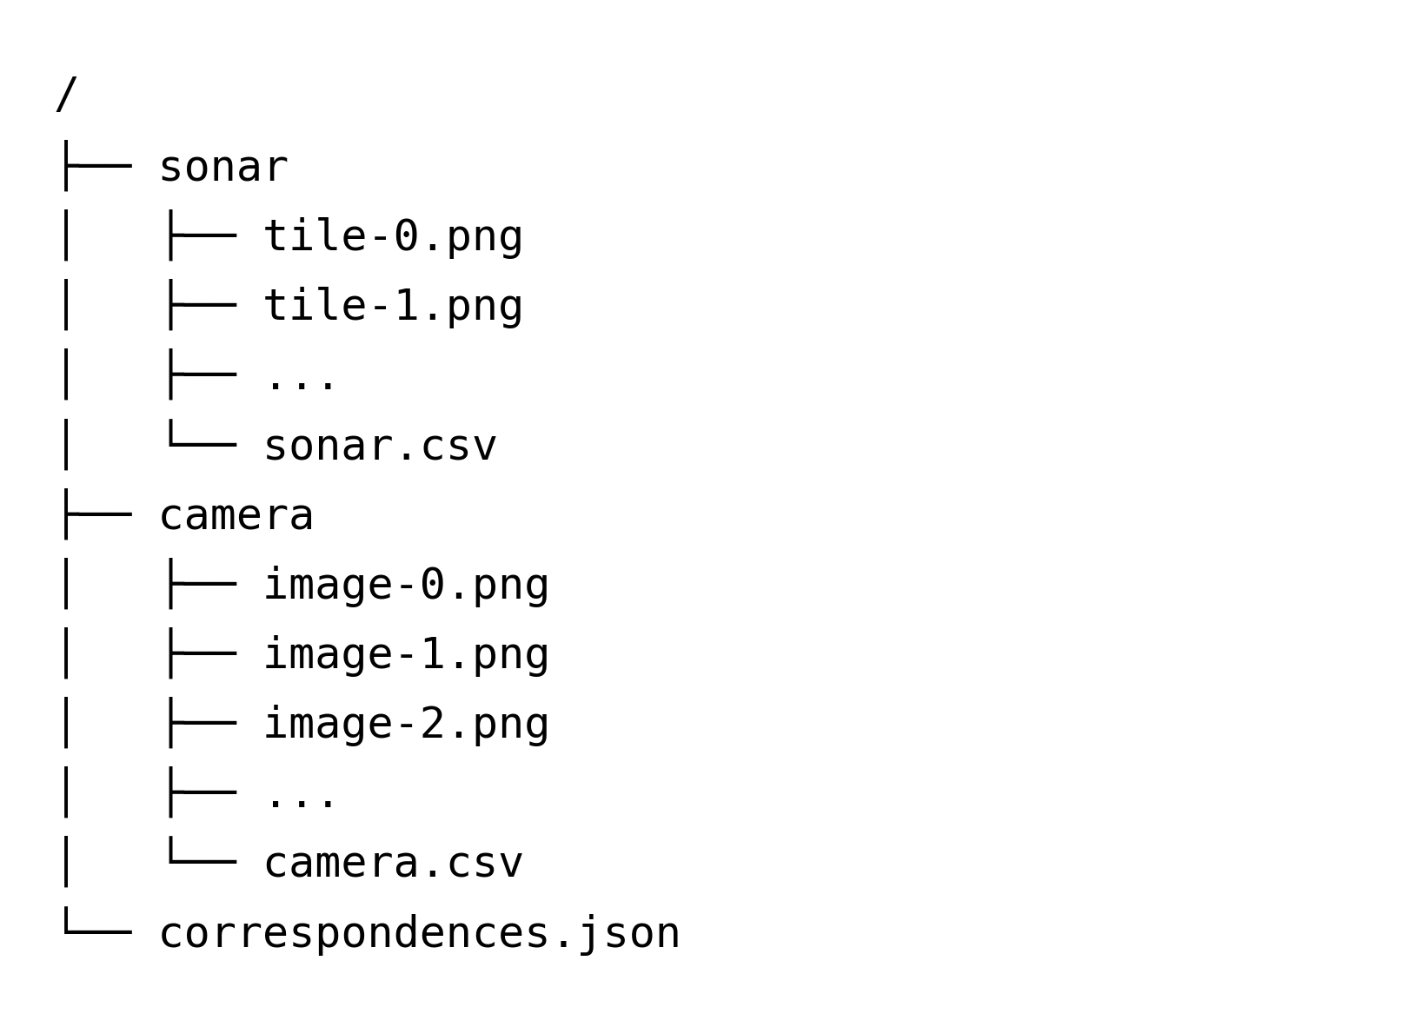Click branch line before image-0.png
Screen dimensions: 1408x1027
click(x=201, y=583)
